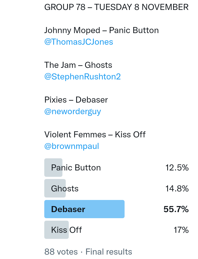198x259 pixels.
Task: Click the 88 votes count
Action: point(61,252)
